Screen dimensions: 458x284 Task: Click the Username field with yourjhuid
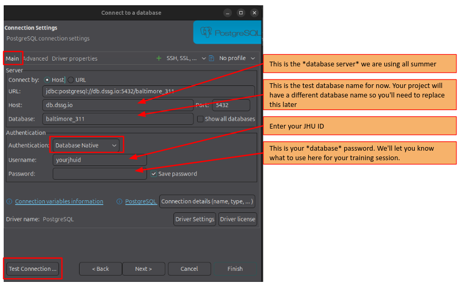[100, 160]
